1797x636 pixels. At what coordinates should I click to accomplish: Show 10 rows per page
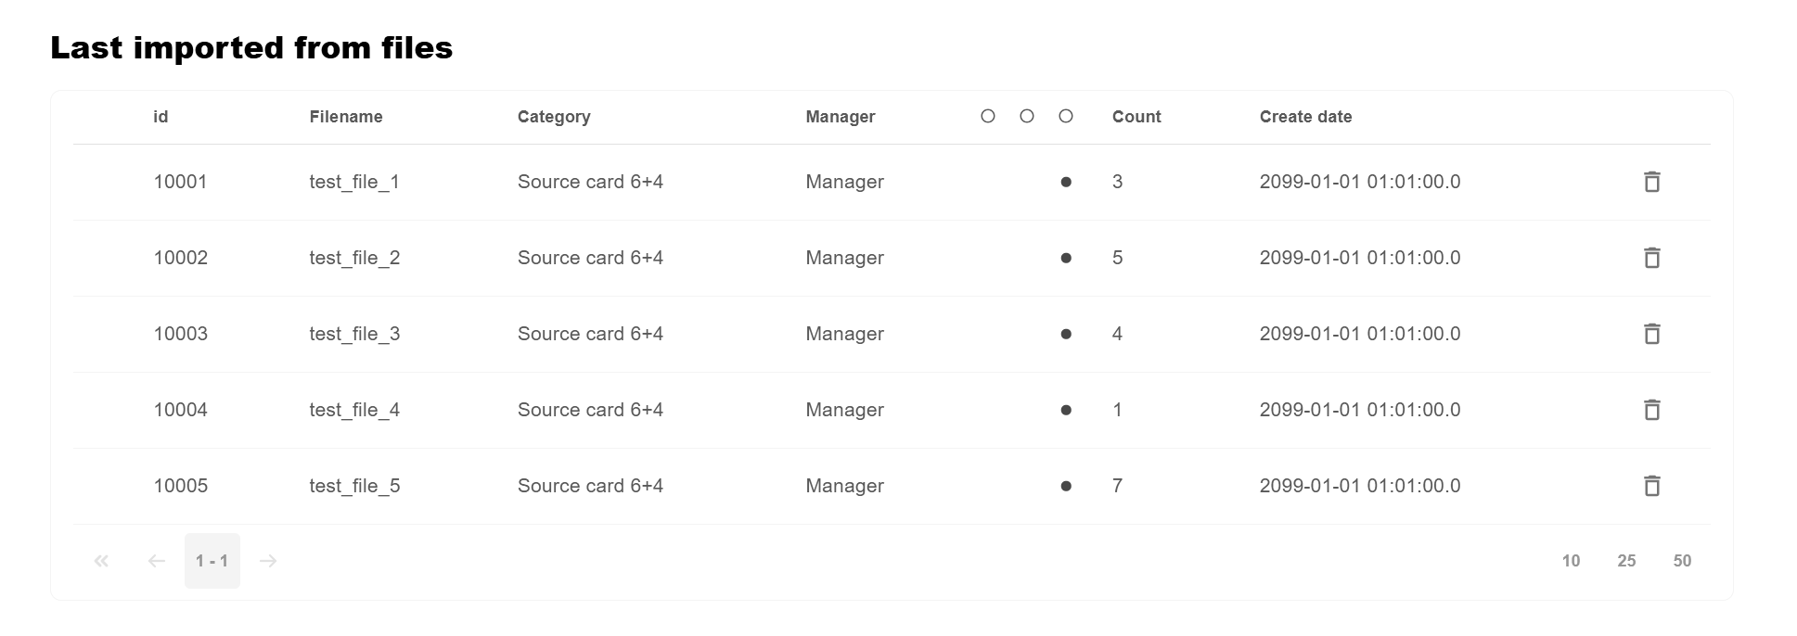[x=1571, y=561]
